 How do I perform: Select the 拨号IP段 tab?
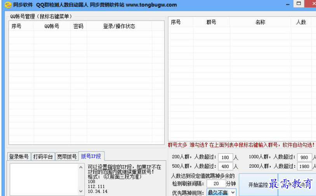tap(91, 156)
